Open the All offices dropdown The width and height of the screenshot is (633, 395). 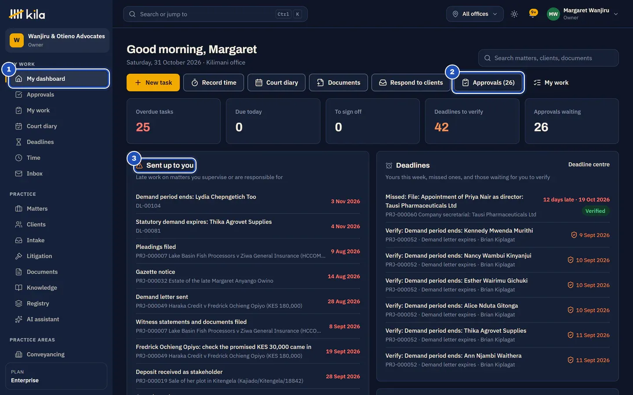point(475,14)
